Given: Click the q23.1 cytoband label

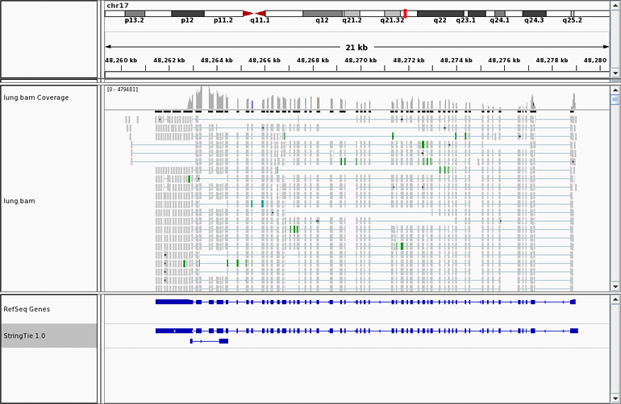Looking at the screenshot, I should coord(466,20).
